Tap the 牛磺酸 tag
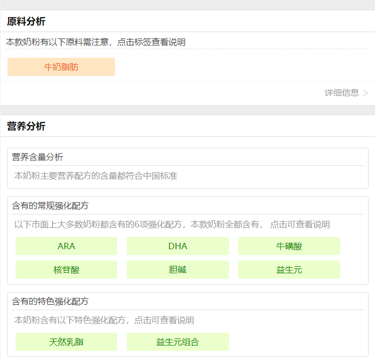Image resolution: width=375 pixels, height=361 pixels. pyautogui.click(x=289, y=246)
